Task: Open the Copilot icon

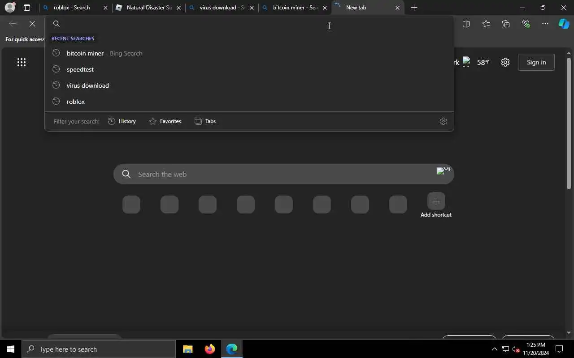Action: (564, 24)
